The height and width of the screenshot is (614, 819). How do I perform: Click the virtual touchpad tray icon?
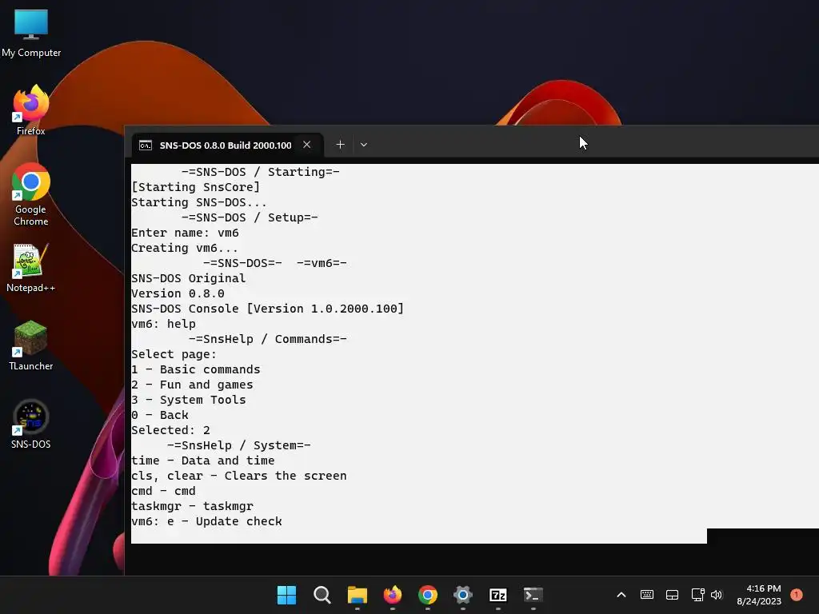[x=672, y=595]
